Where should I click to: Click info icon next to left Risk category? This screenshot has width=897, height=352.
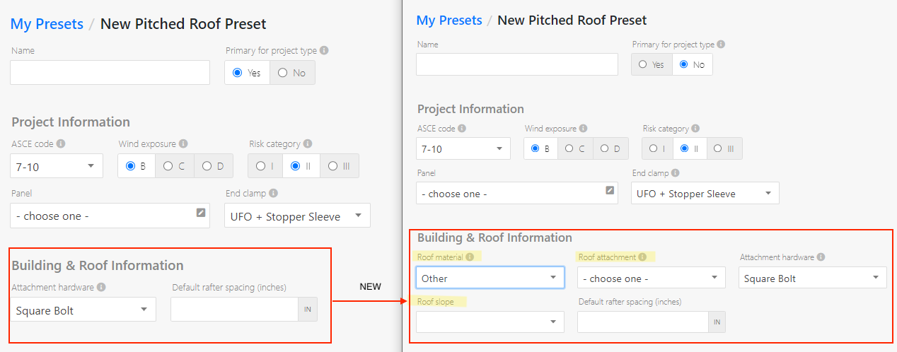pyautogui.click(x=308, y=143)
